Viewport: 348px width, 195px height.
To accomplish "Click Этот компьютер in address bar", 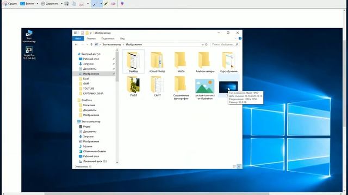I will click(x=111, y=44).
